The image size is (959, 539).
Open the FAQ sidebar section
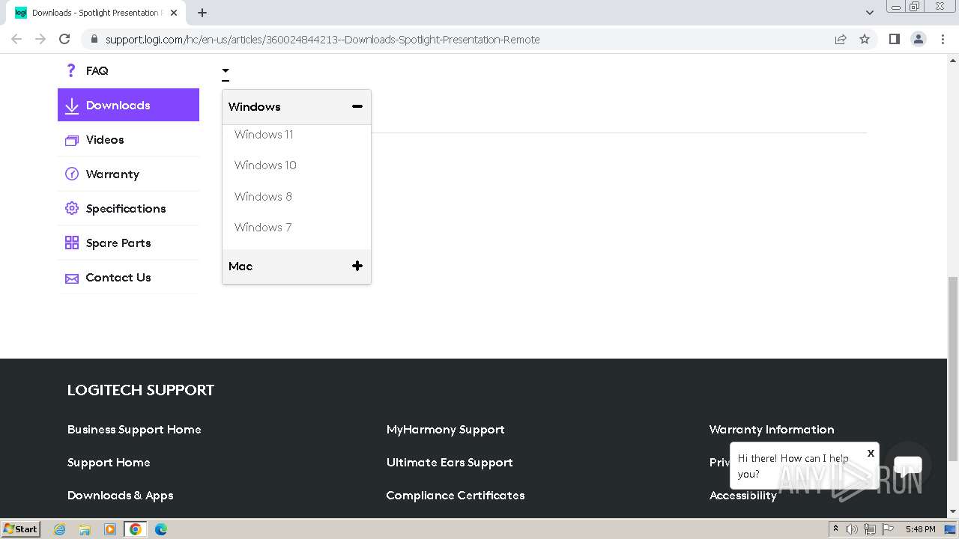(x=128, y=70)
